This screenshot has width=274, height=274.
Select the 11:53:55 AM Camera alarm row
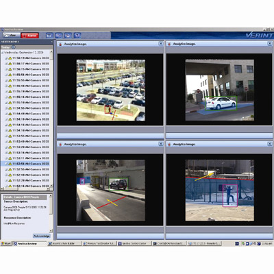click(x=27, y=136)
